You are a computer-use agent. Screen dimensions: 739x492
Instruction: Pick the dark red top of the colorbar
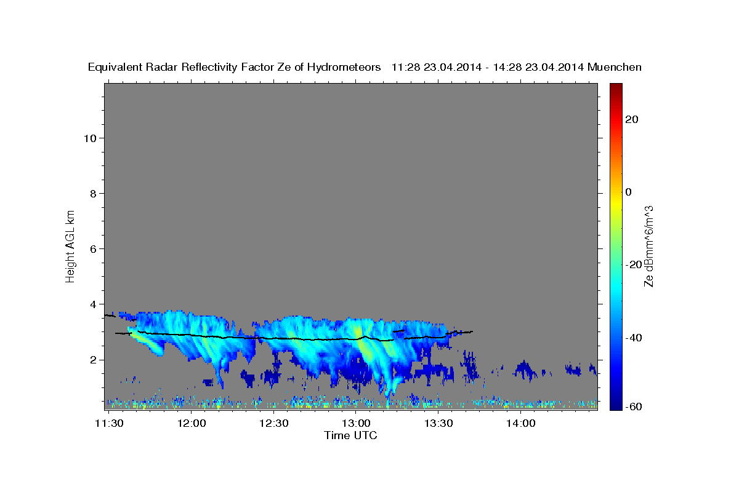pyautogui.click(x=615, y=87)
